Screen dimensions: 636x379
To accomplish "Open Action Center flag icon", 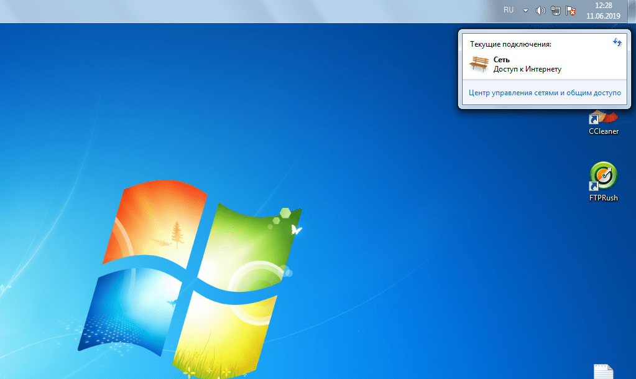I will pos(571,11).
